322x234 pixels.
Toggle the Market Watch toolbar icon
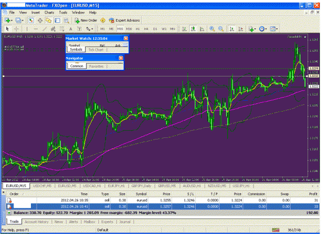click(x=31, y=20)
